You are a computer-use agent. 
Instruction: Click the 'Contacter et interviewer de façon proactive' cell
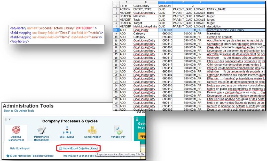point(236,44)
